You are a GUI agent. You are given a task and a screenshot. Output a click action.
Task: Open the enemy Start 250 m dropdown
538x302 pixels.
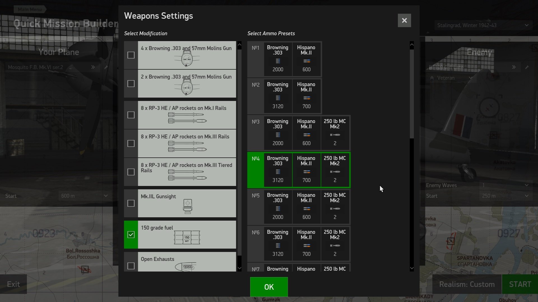(505, 196)
